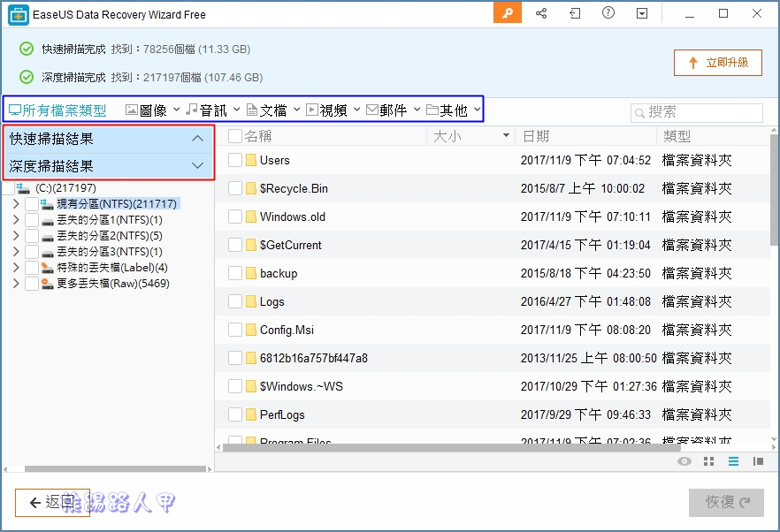Open the 音訊 filter dropdown
The height and width of the screenshot is (532, 780).
coord(236,110)
